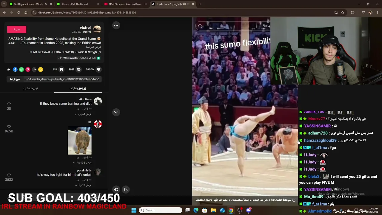This screenshot has width=382, height=215.
Task: Open FUNK INFERNAL sound link
Action: [x=63, y=52]
